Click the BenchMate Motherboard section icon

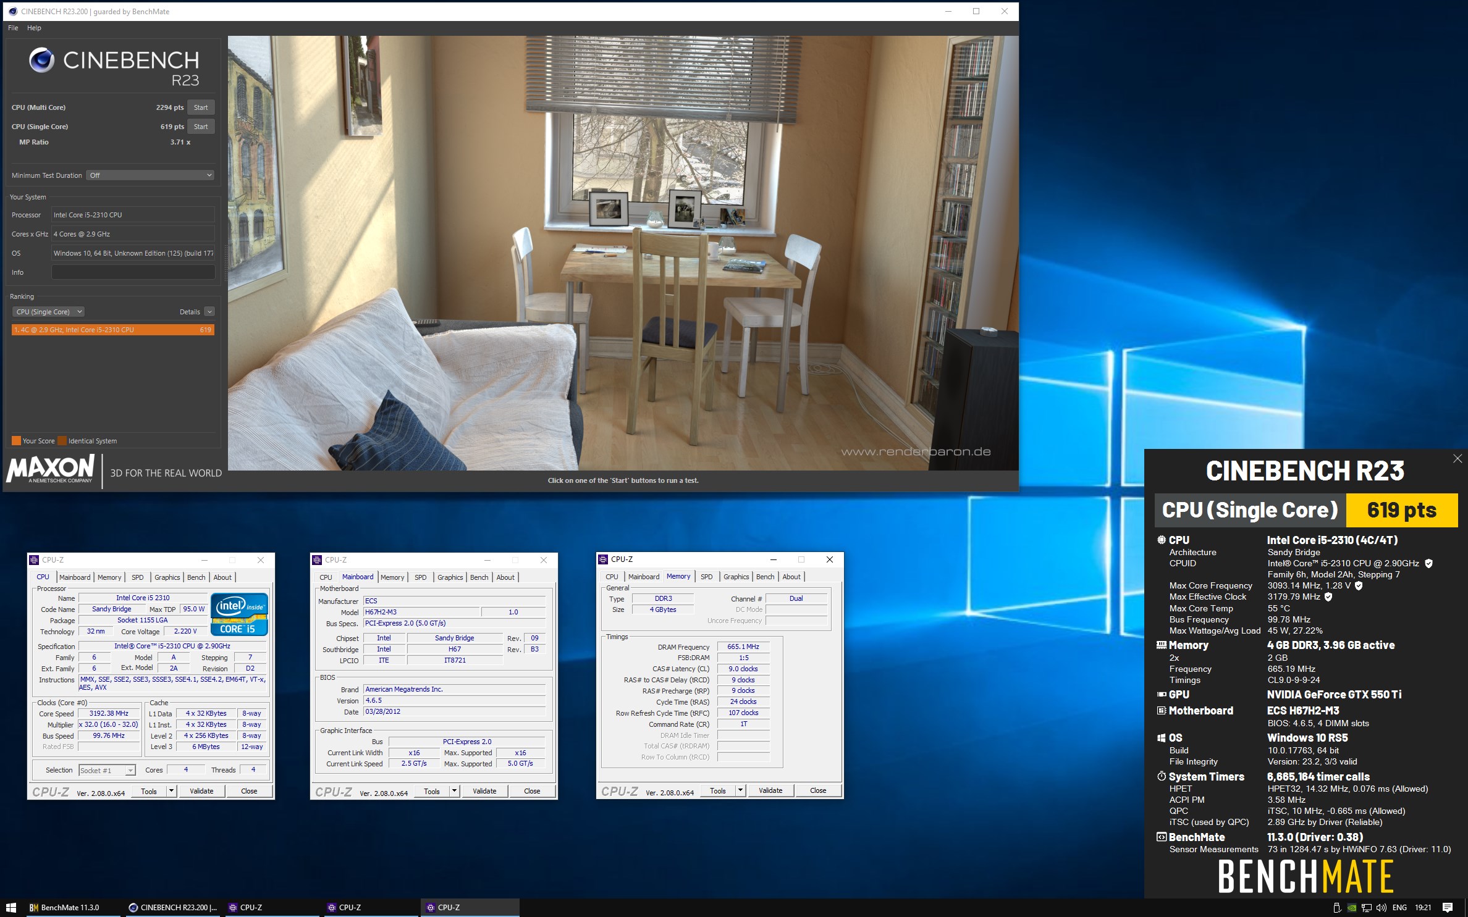(x=1162, y=711)
